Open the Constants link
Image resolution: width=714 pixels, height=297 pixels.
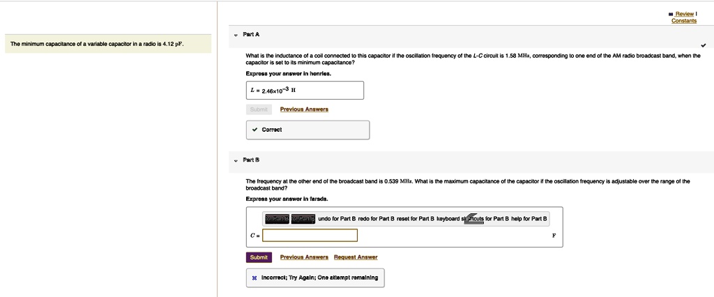[684, 21]
